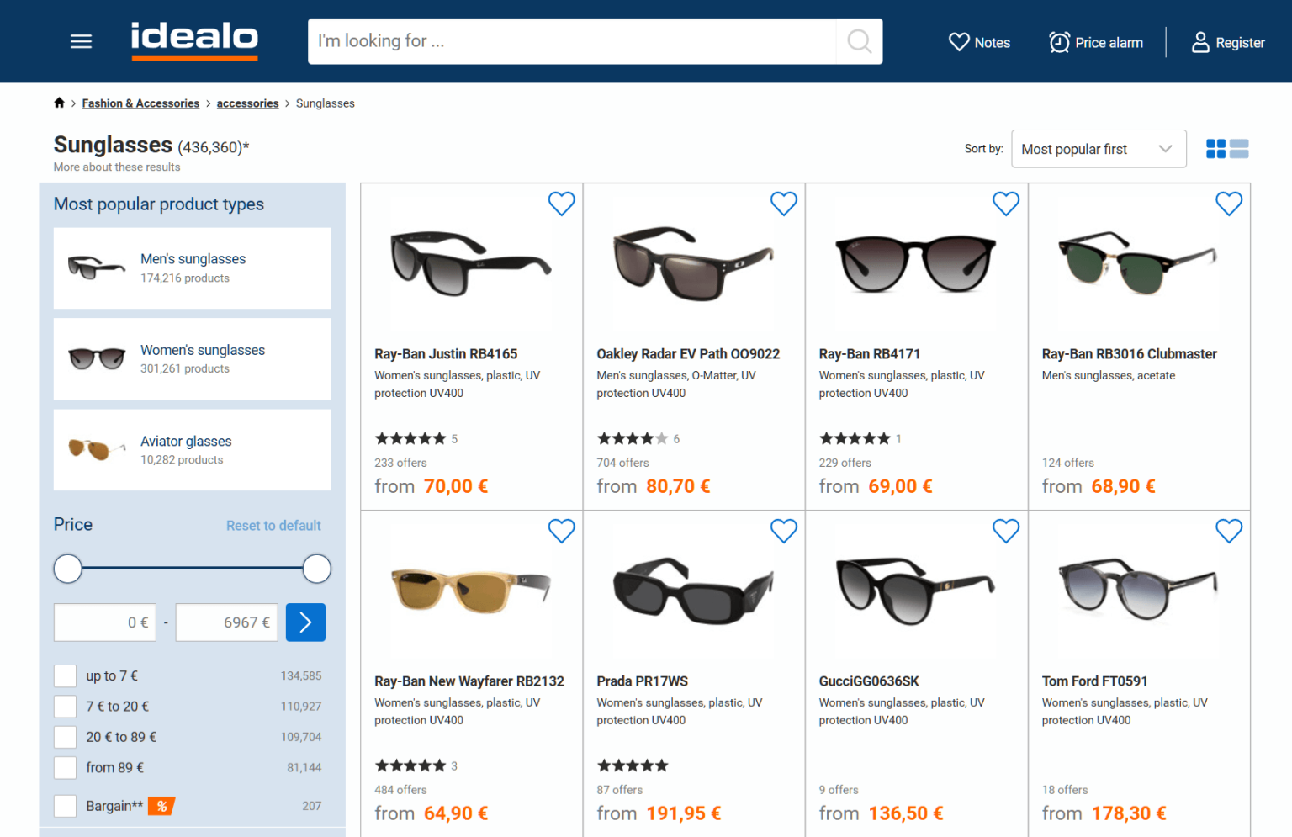Open Notes via the heart icon

[x=978, y=41]
